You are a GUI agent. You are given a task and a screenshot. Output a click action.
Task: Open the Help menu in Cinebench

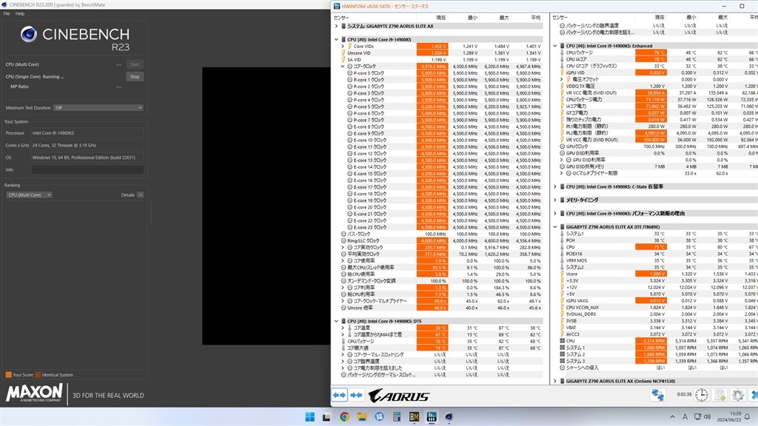pyautogui.click(x=19, y=13)
